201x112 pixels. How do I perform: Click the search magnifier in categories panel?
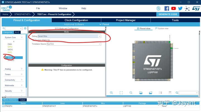(4, 28)
